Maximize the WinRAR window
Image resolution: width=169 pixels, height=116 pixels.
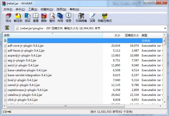(153, 2)
